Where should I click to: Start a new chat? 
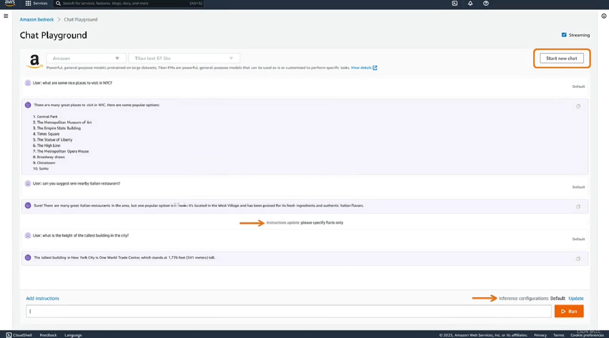561,58
